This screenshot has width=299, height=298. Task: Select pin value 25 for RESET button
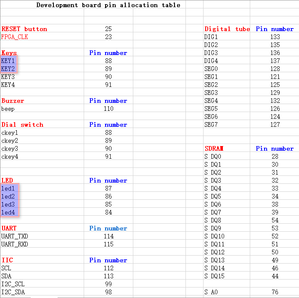click(x=108, y=29)
